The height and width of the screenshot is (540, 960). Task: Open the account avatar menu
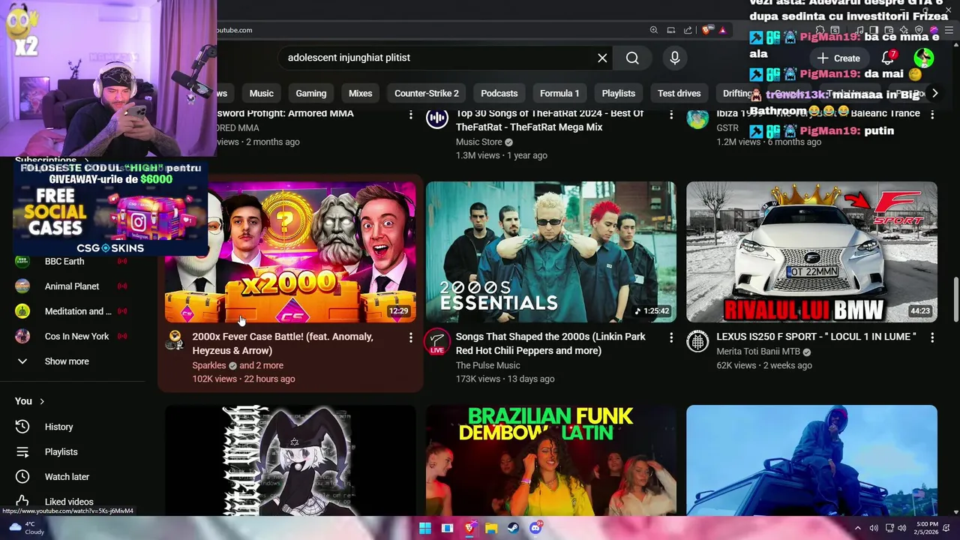point(924,58)
